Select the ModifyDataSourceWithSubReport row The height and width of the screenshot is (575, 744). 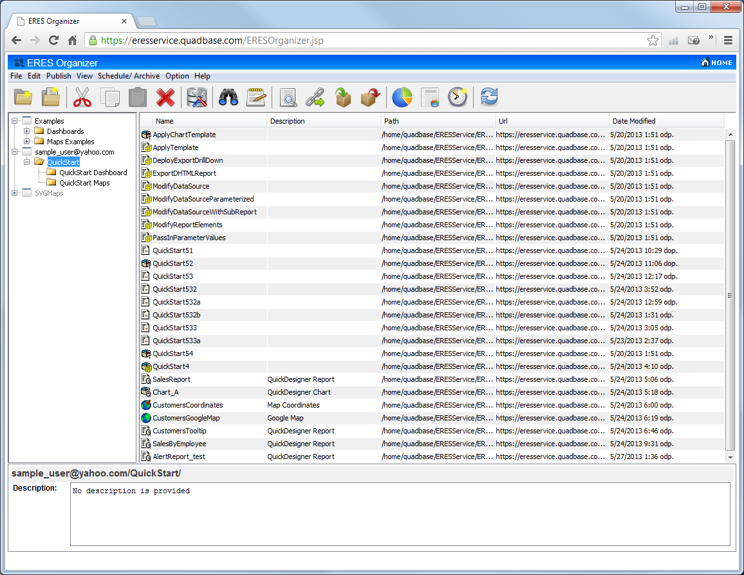coord(432,212)
